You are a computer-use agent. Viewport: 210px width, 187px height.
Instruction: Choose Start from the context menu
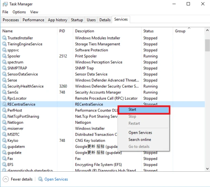pos(144,110)
